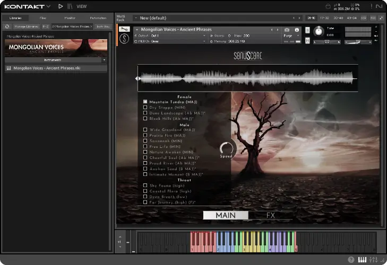Image resolution: width=387 pixels, height=265 pixels.
Task: Click the refresh libraries icon
Action: click(x=7, y=26)
